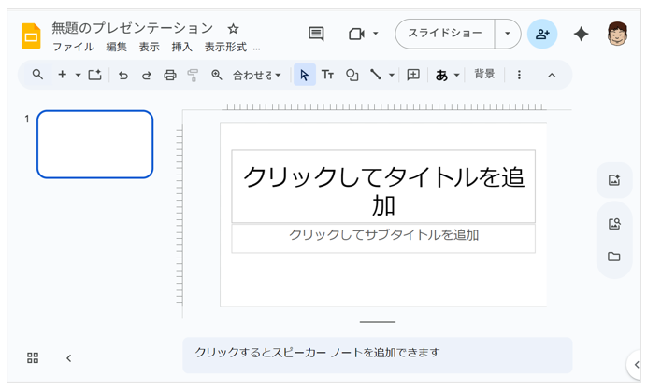Viewport: 647px width, 391px height.
Task: Collapse the menus with the up chevron
Action: click(x=552, y=75)
